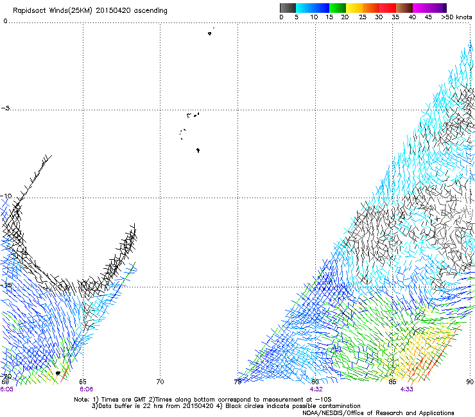Click the small black island near 7.5S 72E

(x=198, y=150)
